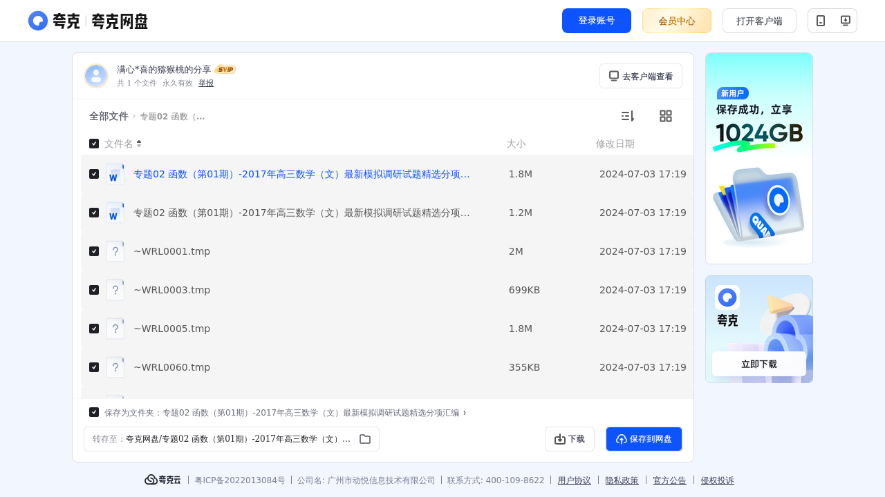The width and height of the screenshot is (885, 497).
Task: Open the second 专题02 document name
Action: coord(301,213)
